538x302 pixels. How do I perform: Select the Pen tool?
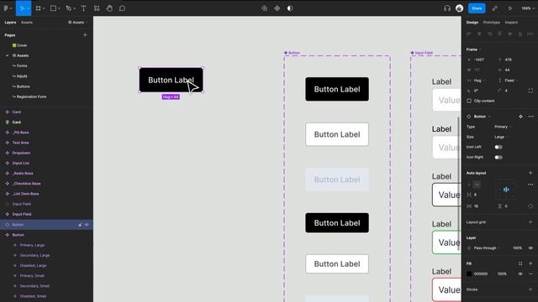[x=68, y=8]
